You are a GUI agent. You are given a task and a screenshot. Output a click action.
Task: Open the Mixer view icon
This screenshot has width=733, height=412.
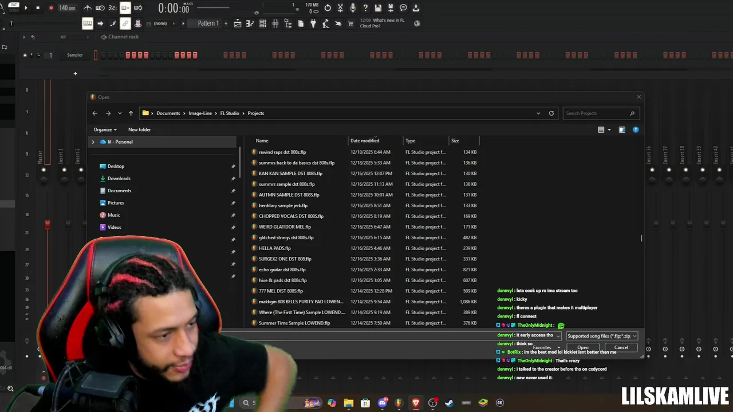[x=275, y=23]
